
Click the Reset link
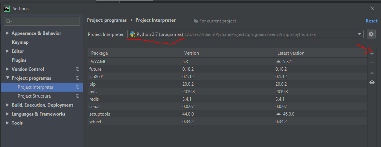[372, 21]
